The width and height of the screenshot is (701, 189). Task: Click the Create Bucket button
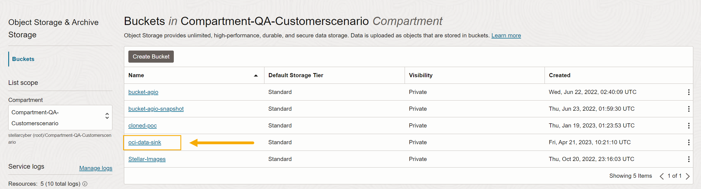click(151, 57)
